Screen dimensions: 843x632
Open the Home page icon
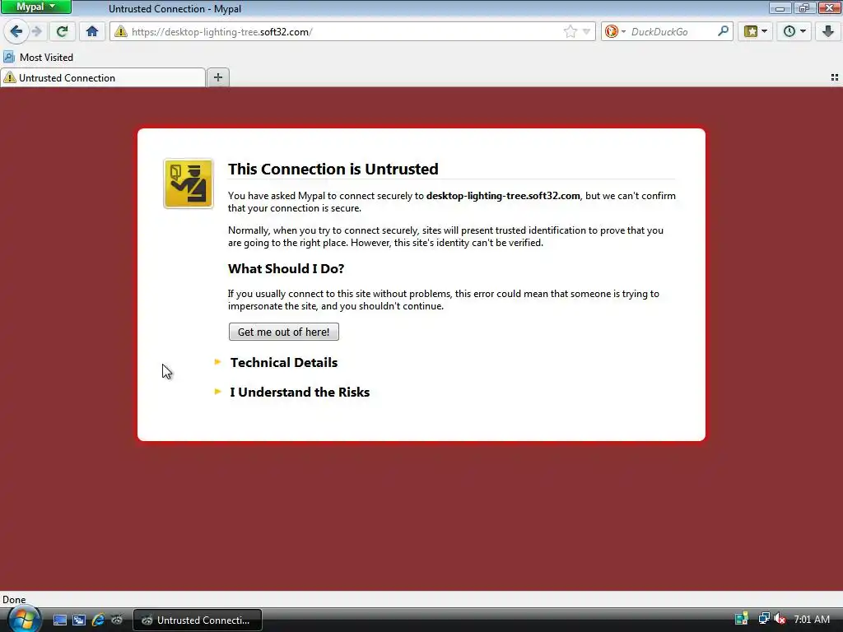click(92, 31)
